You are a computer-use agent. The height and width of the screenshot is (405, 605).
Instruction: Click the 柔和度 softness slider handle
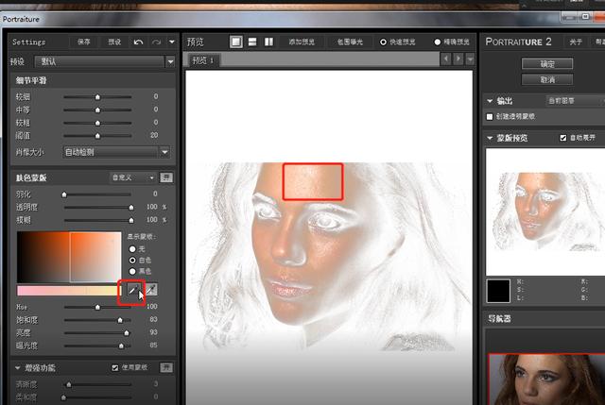(x=63, y=397)
